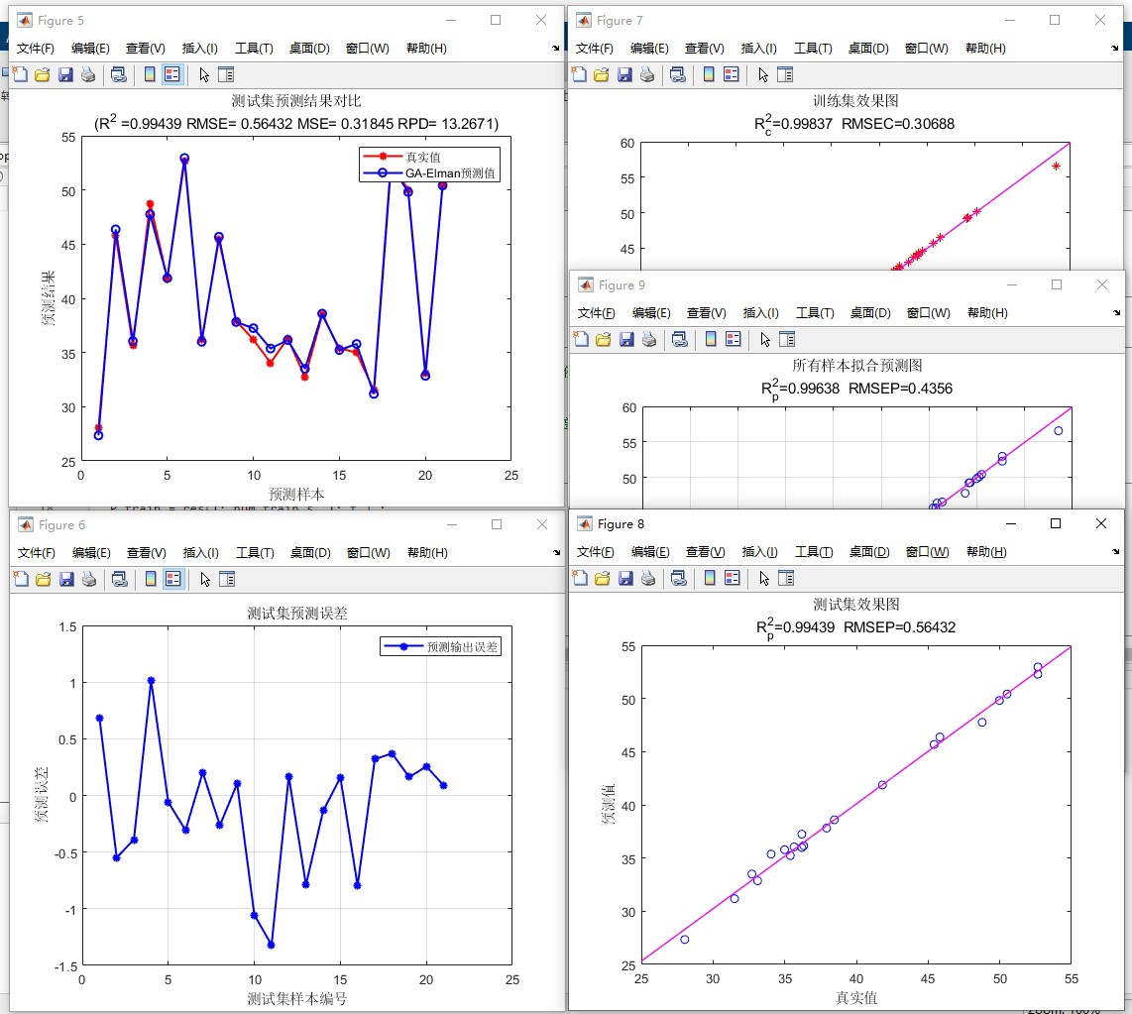The width and height of the screenshot is (1132, 1014).
Task: Select the 测试集预测结果对比 plot title
Action: (x=296, y=101)
